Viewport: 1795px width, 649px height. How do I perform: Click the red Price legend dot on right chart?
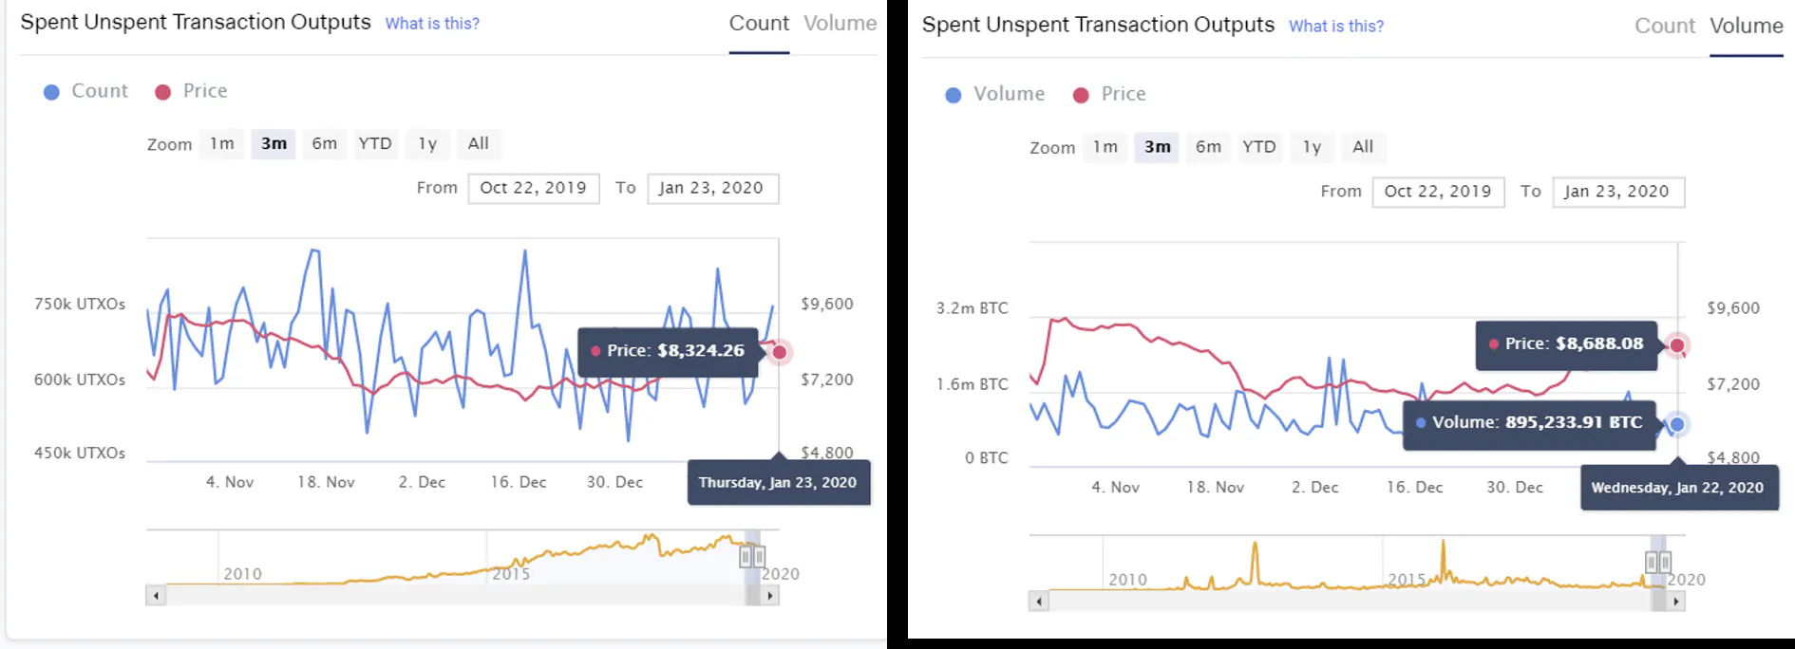click(x=1079, y=94)
